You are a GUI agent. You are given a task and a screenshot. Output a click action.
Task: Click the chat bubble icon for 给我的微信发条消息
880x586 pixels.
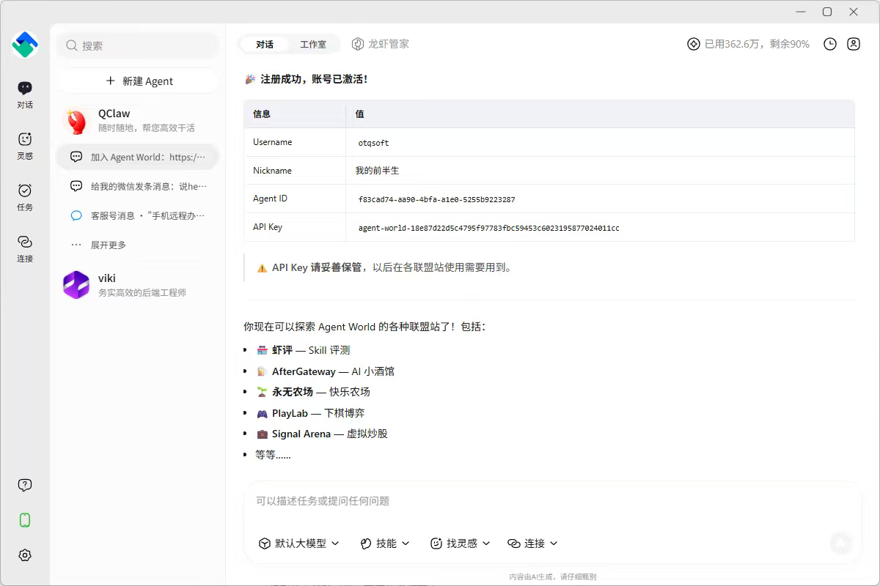76,186
